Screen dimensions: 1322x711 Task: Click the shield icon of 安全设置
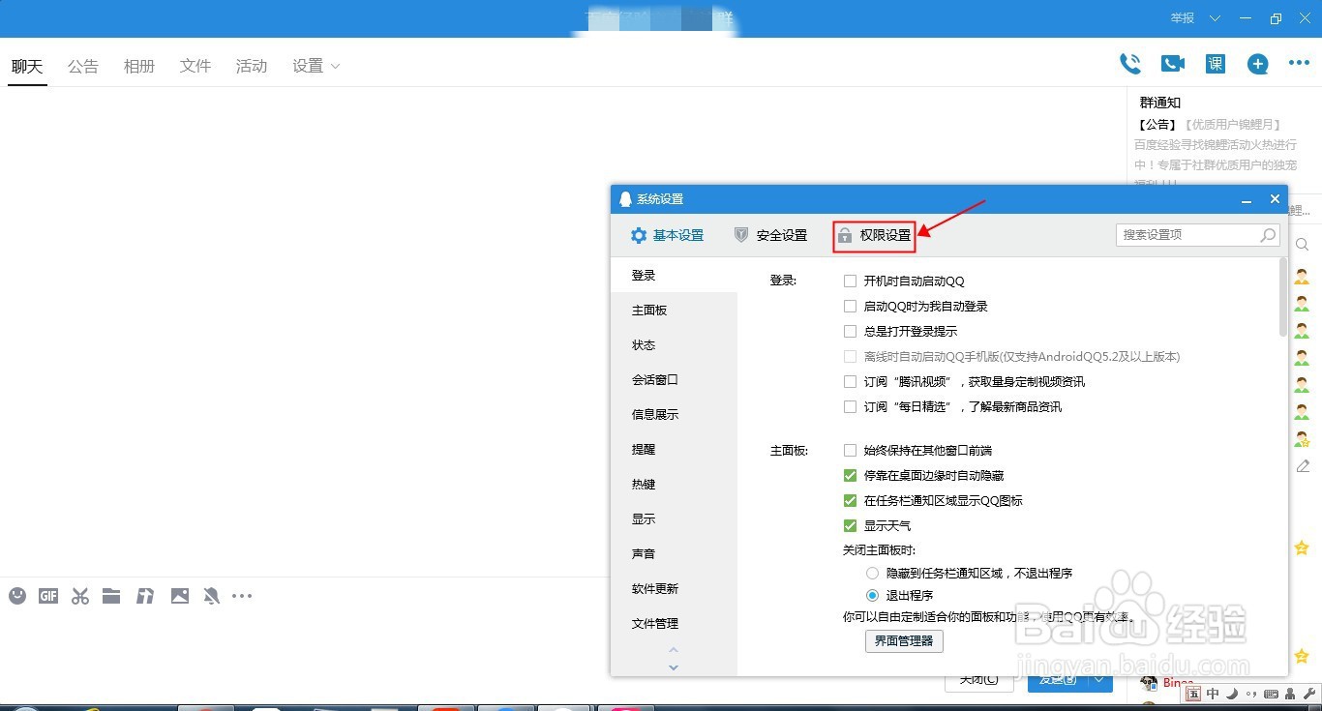(x=741, y=235)
